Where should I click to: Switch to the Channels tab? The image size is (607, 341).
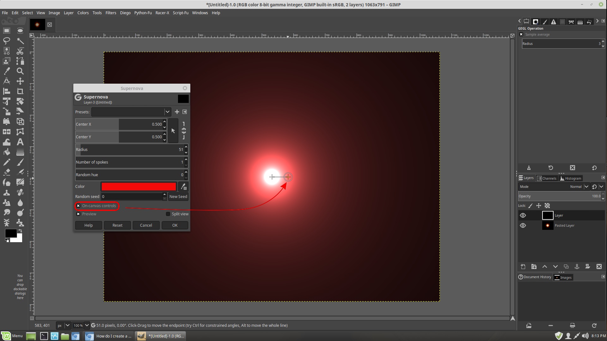click(547, 178)
